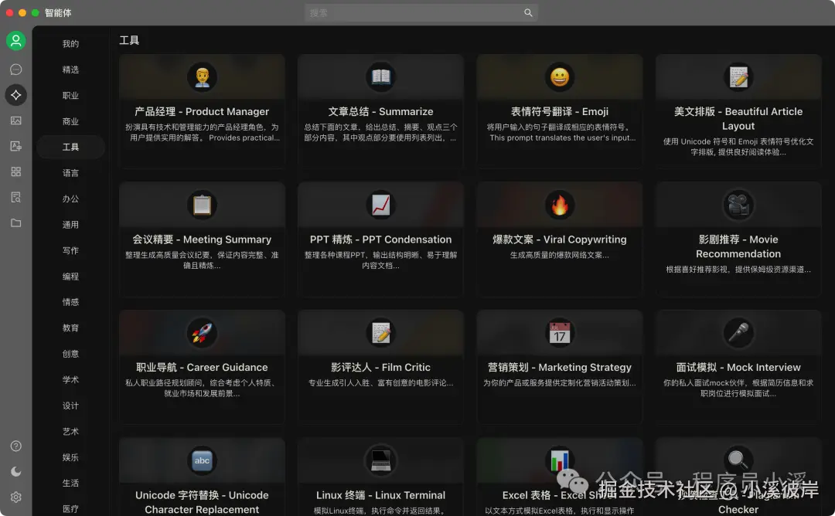Click the microphone icon on the Mock Interview card
Image resolution: width=835 pixels, height=516 pixels.
pos(738,332)
